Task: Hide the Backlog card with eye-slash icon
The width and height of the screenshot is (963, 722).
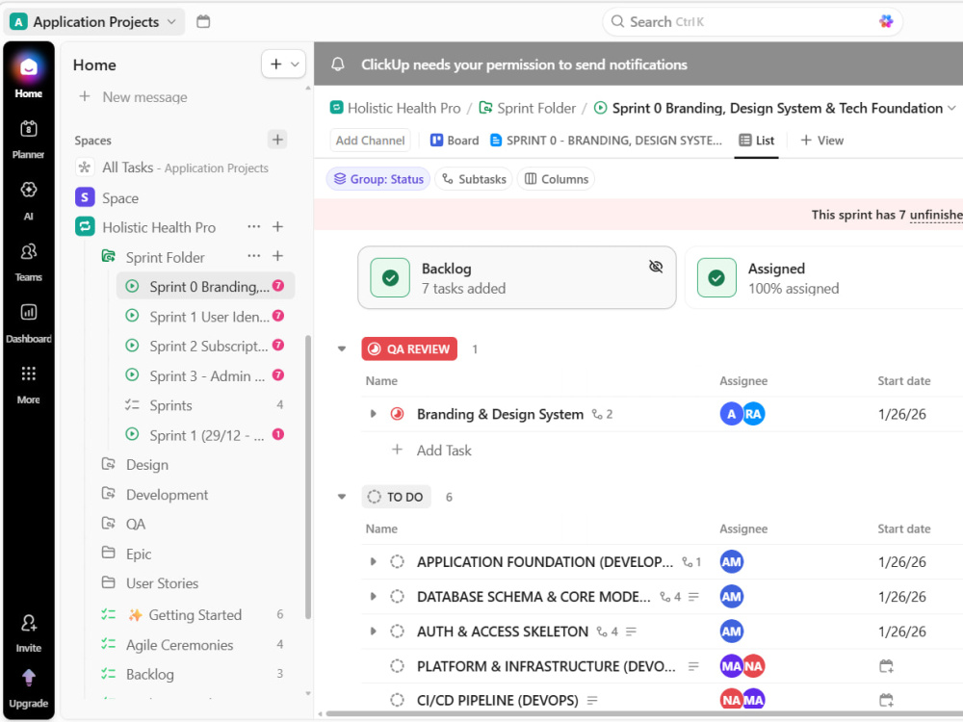Action: click(656, 267)
